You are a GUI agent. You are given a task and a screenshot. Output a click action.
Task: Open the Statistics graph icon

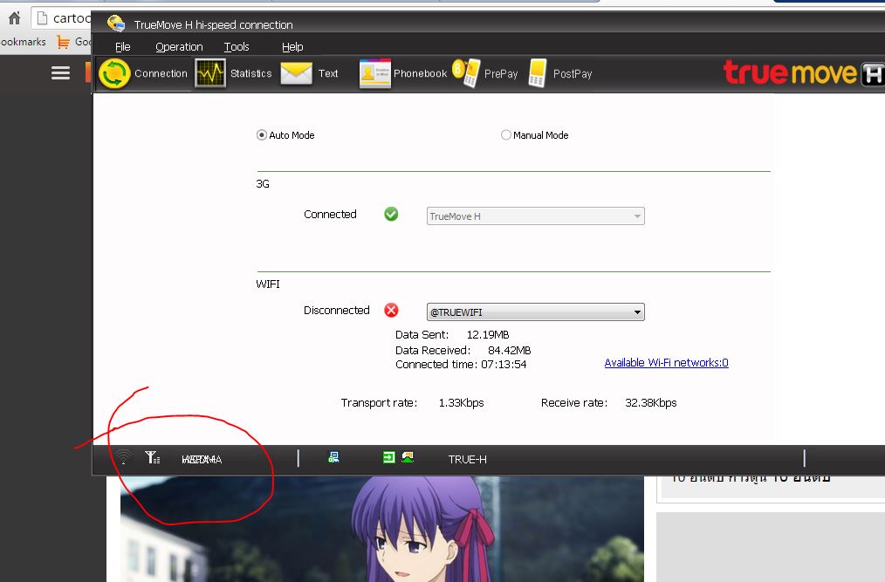pos(210,73)
